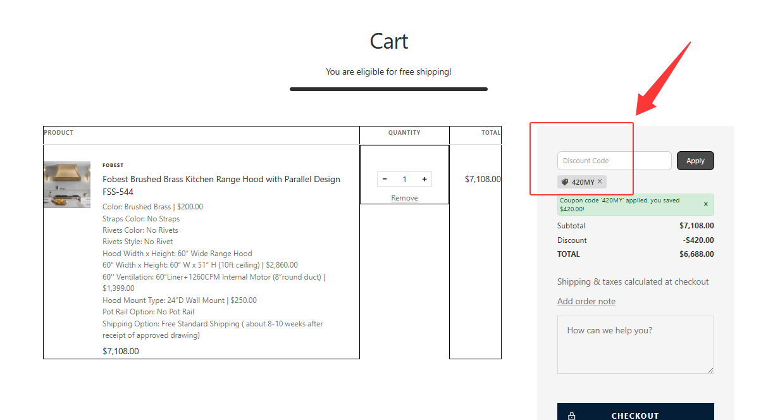Click the PRODUCT column header
The width and height of the screenshot is (761, 420).
pyautogui.click(x=59, y=133)
